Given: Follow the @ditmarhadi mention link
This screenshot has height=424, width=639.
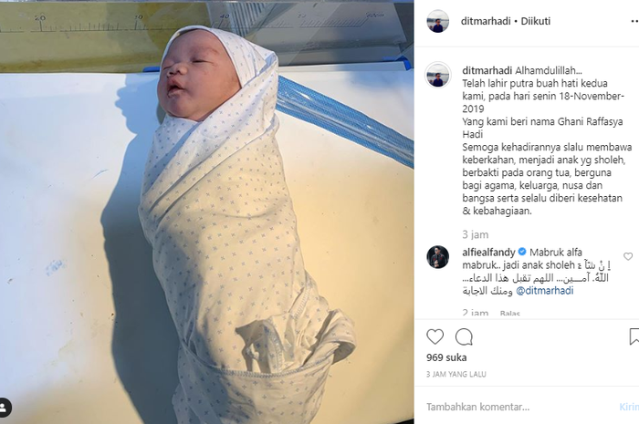Looking at the screenshot, I should (545, 291).
